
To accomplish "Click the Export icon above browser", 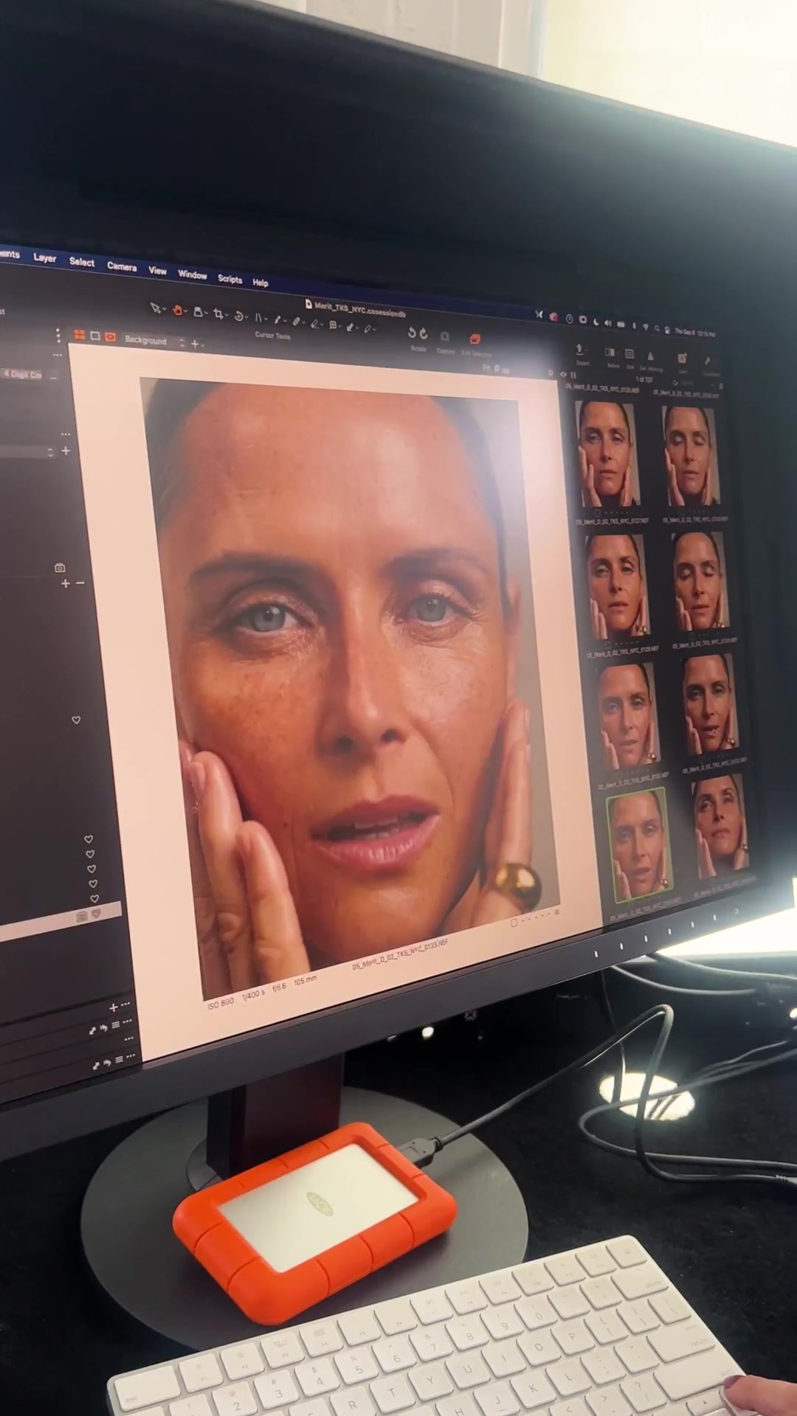I will pyautogui.click(x=580, y=350).
